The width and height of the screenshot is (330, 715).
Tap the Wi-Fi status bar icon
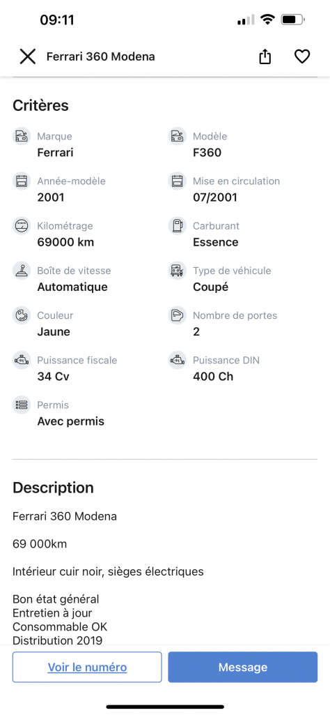click(x=267, y=19)
